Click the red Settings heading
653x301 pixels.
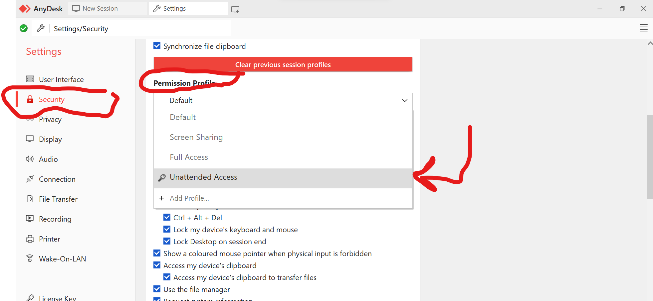(44, 51)
